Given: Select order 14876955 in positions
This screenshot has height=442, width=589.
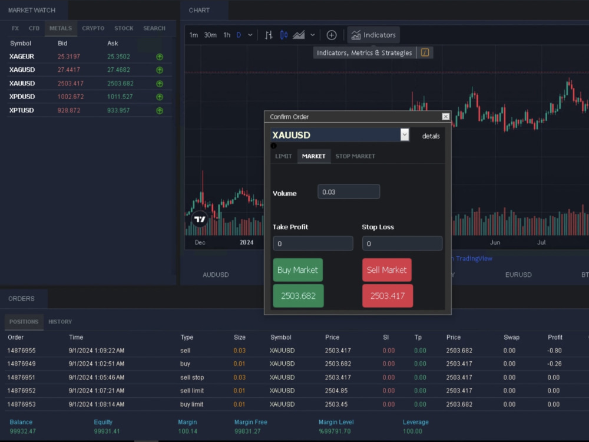Looking at the screenshot, I should tap(294, 350).
